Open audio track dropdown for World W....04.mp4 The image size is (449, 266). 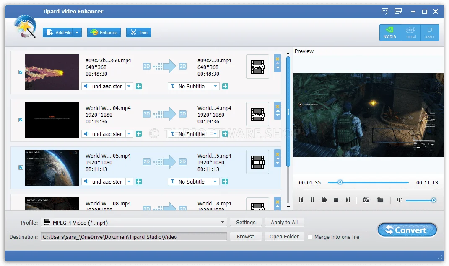point(129,134)
